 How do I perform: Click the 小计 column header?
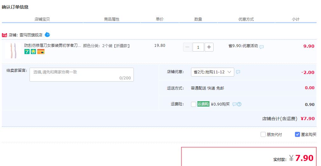point(296,19)
